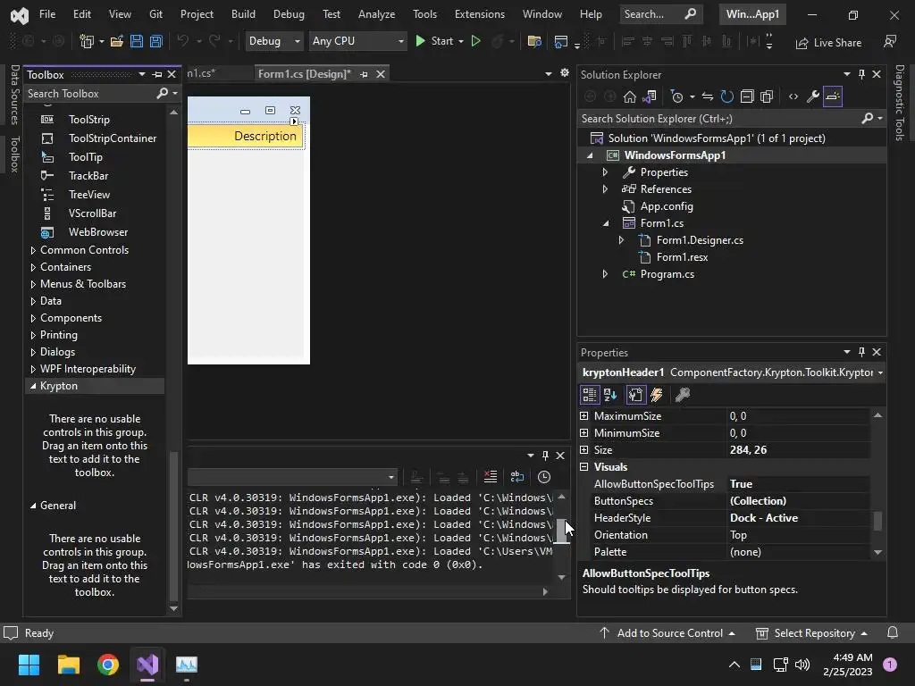Select Form1.Designer.cs in Solution Explorer

coord(700,240)
